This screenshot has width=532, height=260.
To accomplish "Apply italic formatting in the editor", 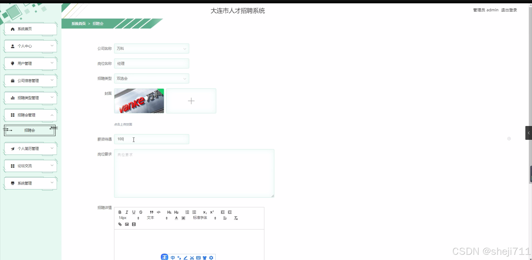I will (127, 212).
